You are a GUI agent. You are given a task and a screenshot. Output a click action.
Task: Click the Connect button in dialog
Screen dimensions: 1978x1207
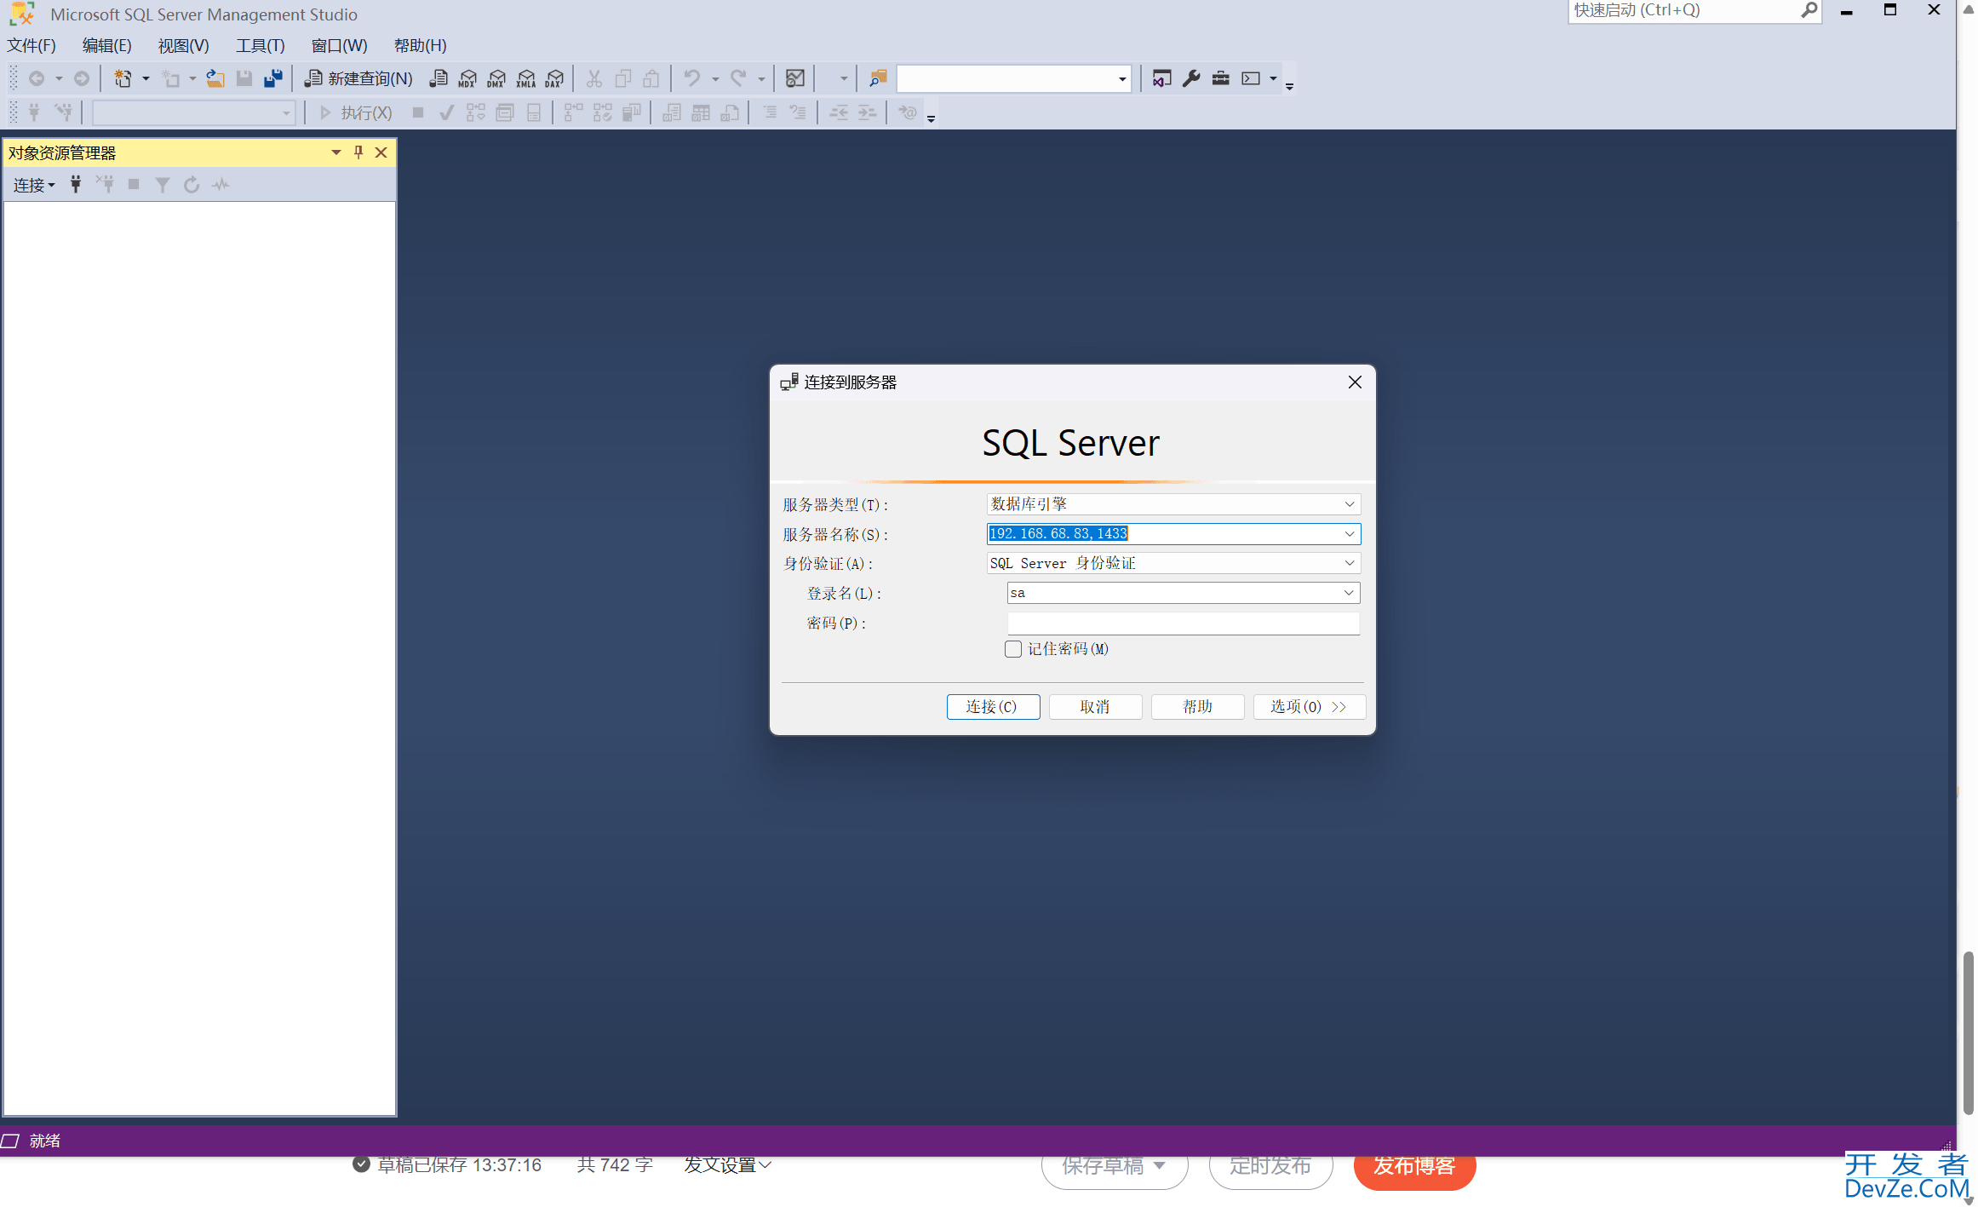993,707
